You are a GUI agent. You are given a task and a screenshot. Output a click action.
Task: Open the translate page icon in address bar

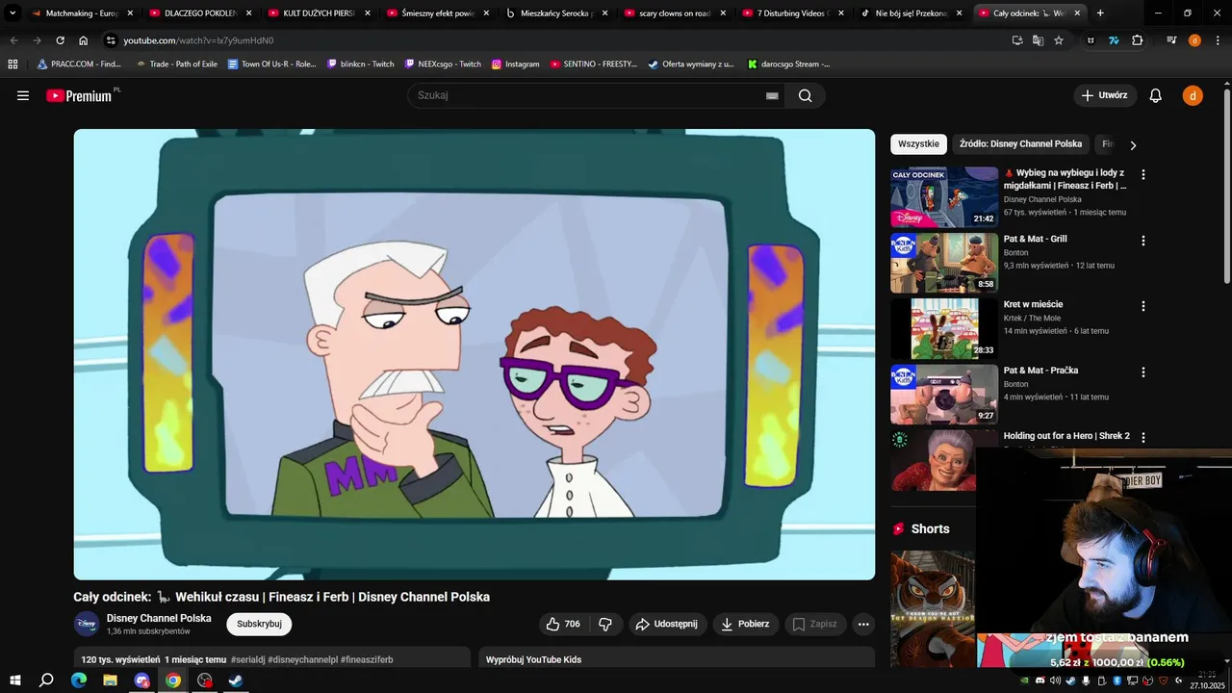pos(1038,40)
